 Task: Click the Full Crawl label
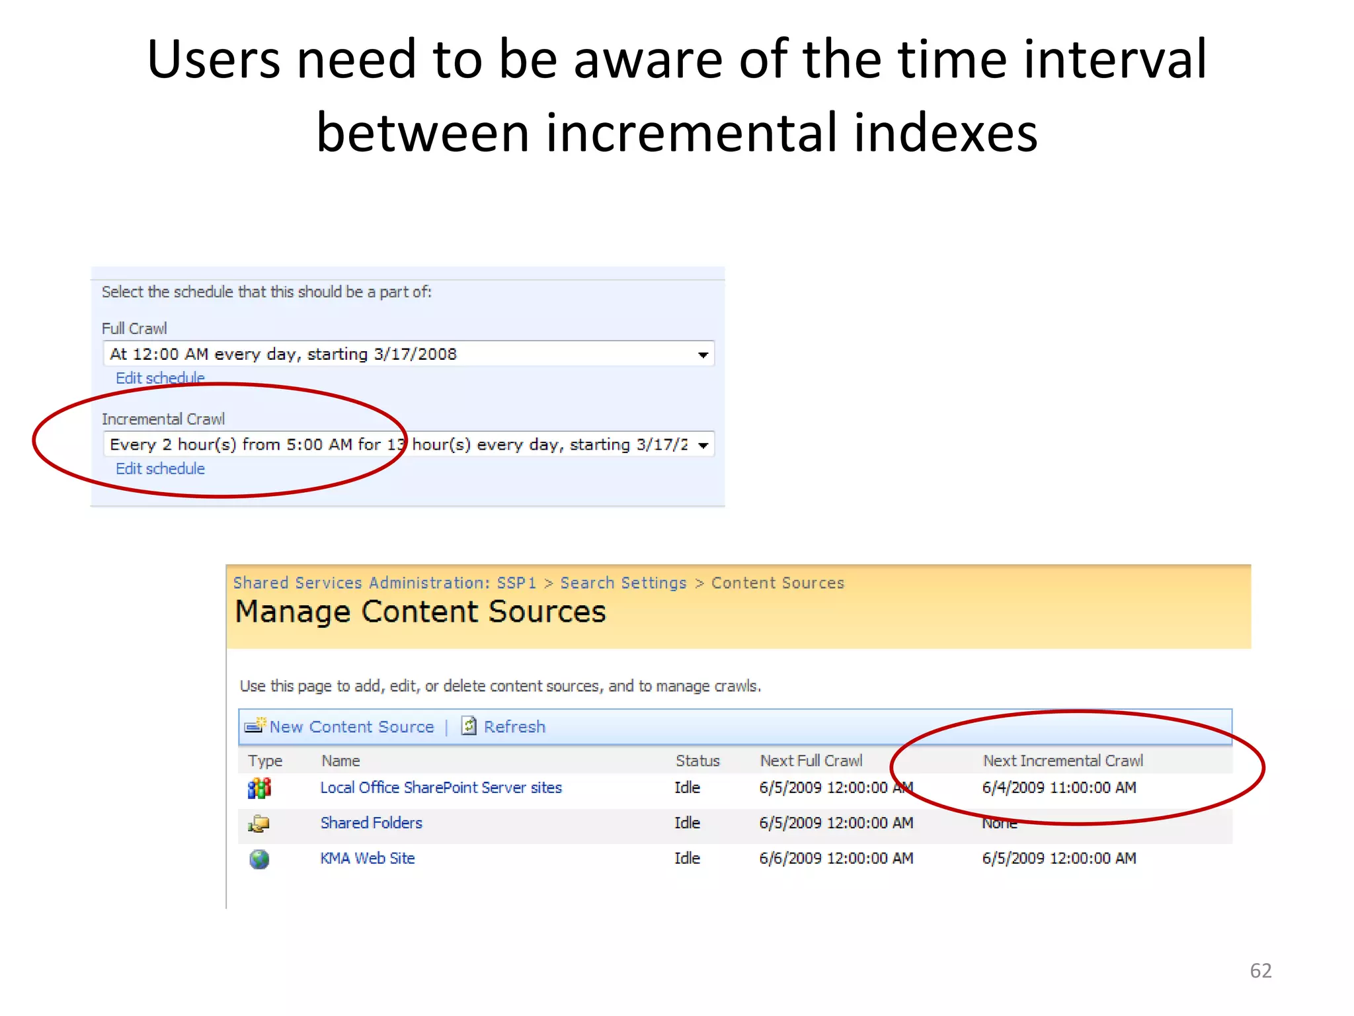(134, 328)
